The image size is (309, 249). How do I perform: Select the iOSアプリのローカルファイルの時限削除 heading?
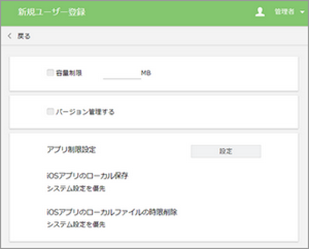click(x=112, y=212)
